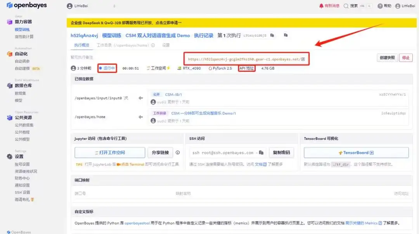Click the GPU icon before RTX_4090
The image size is (419, 234).
coord(179,68)
